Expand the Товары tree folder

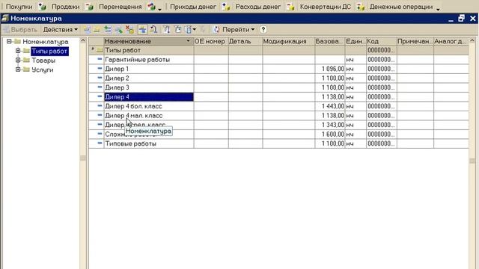(x=18, y=61)
